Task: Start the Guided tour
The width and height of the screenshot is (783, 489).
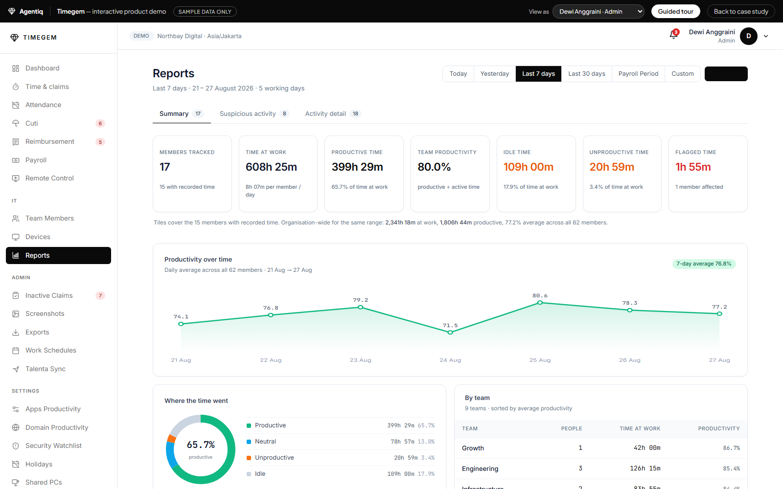Action: tap(675, 11)
